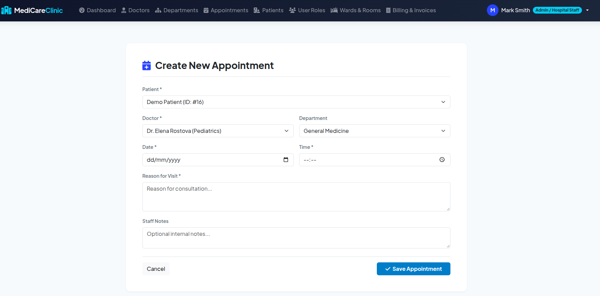Click the Reason for Visit text area

tap(296, 197)
